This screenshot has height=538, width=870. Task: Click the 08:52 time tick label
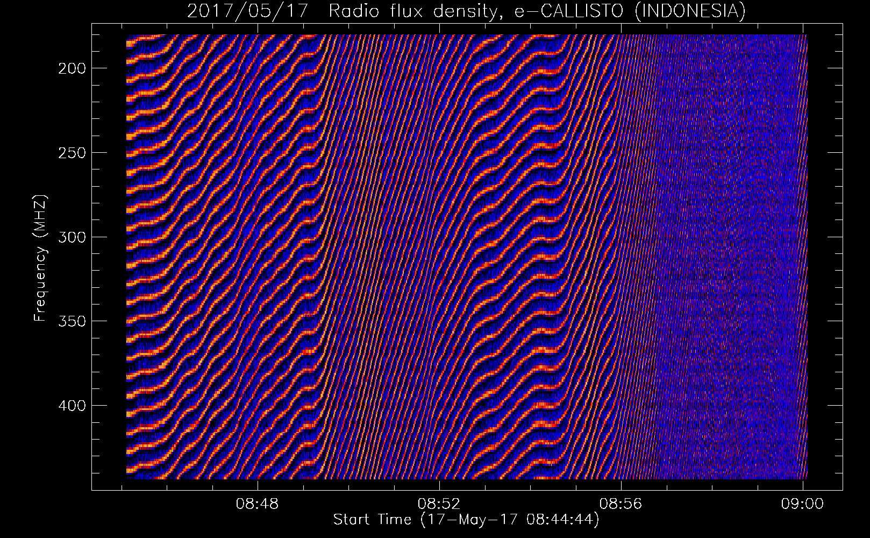point(439,504)
